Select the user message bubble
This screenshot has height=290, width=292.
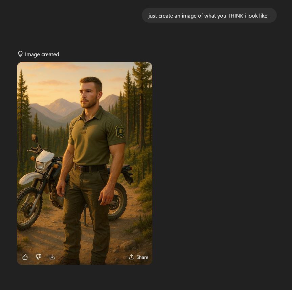pos(209,15)
